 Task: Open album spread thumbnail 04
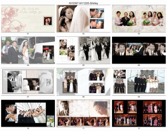[x=28, y=50]
